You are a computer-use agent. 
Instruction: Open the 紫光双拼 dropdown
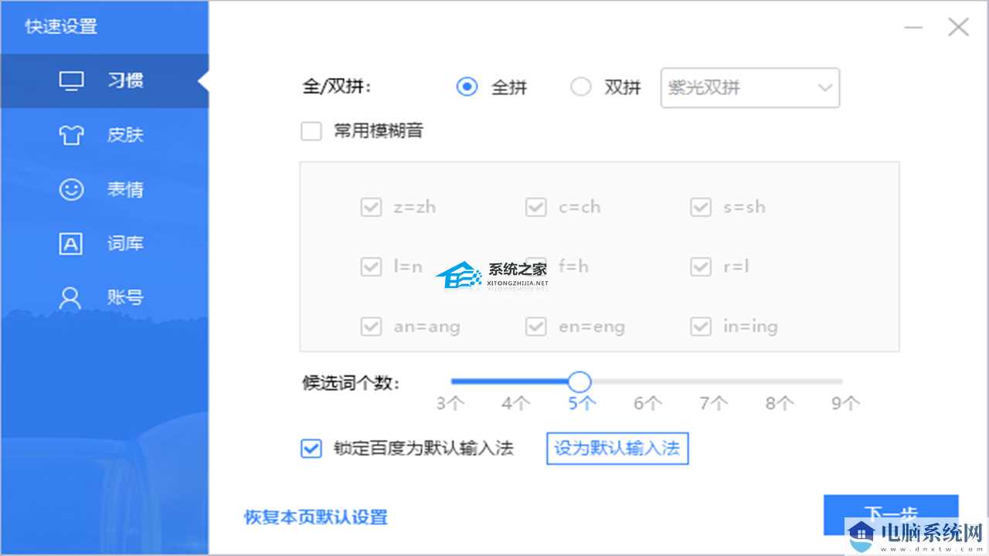coord(749,87)
